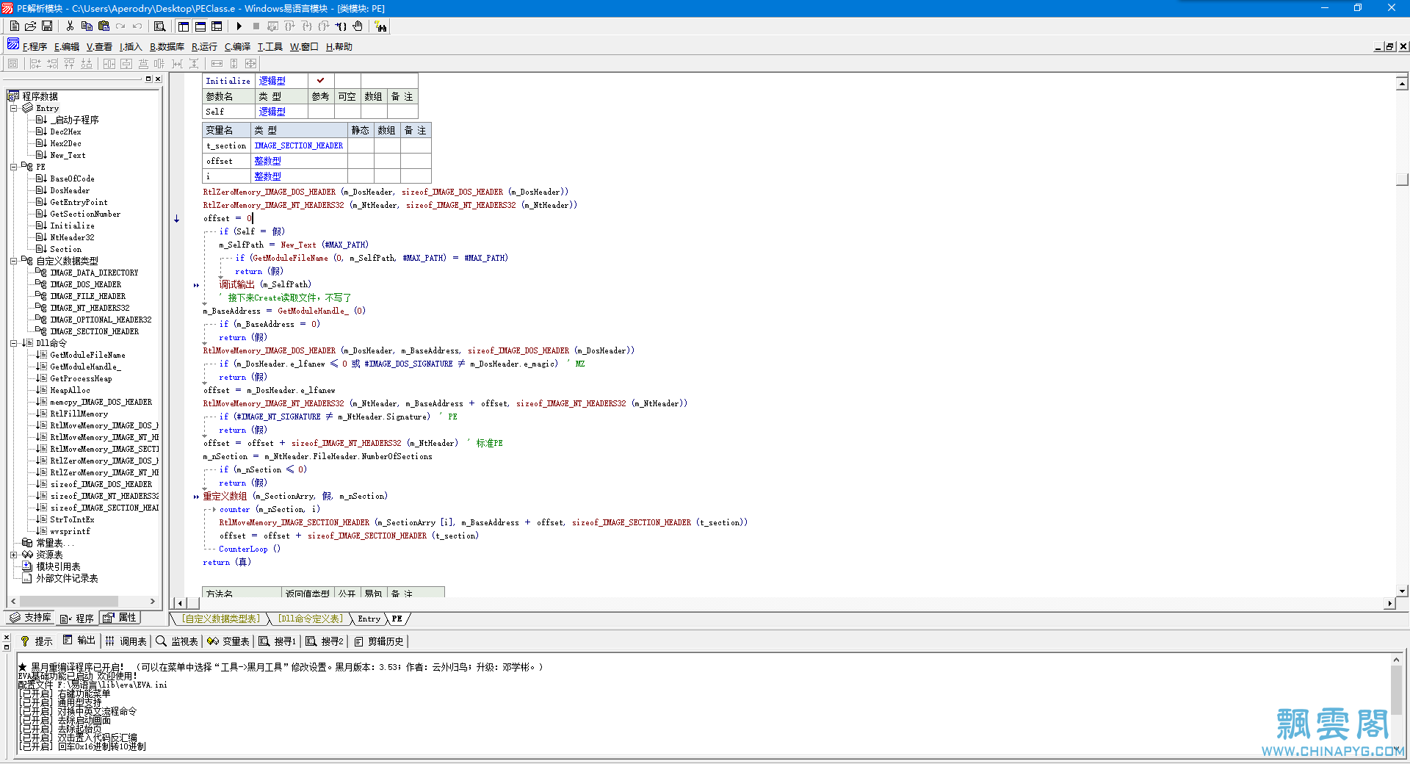Select GetEntryPoint in the PE tree
This screenshot has width=1410, height=764.
(79, 203)
